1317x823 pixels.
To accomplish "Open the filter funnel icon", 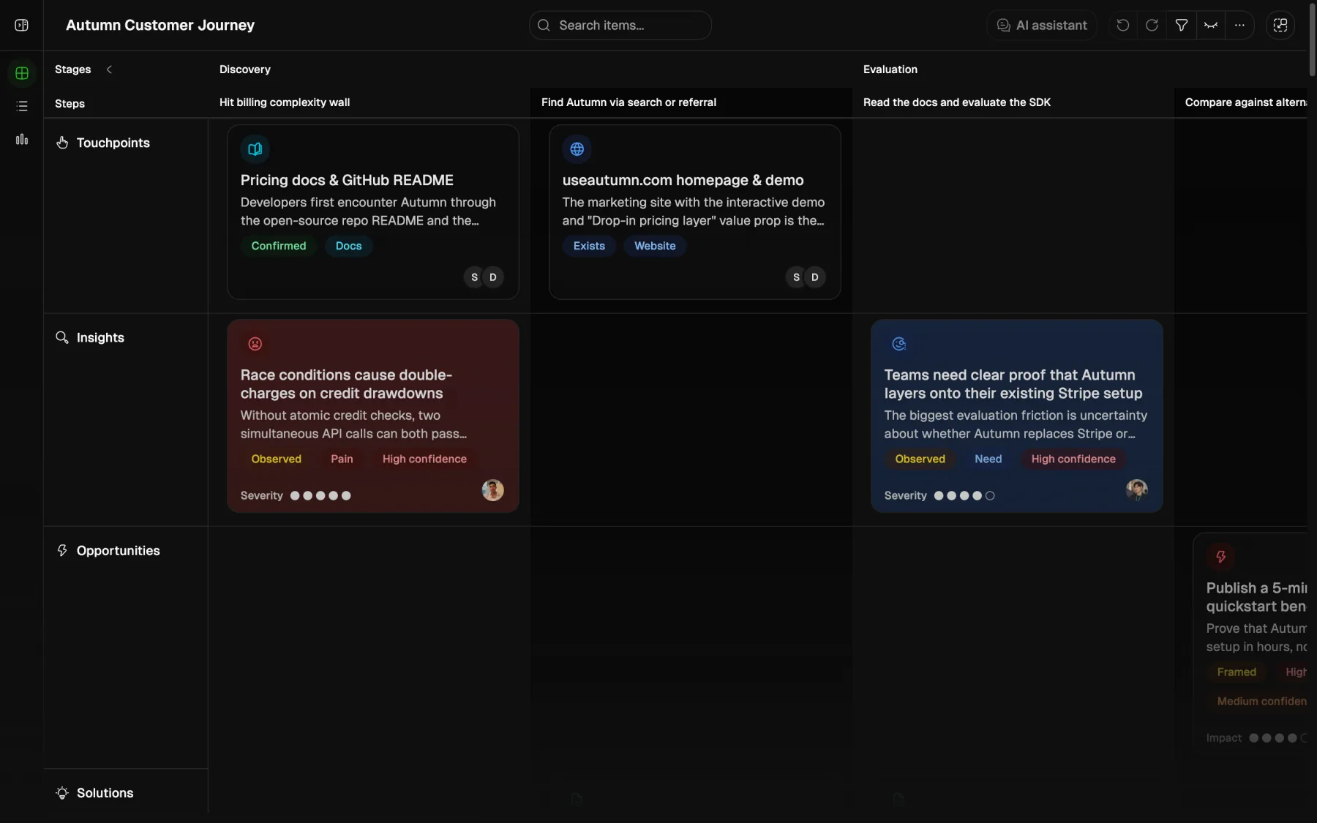I will (x=1181, y=25).
